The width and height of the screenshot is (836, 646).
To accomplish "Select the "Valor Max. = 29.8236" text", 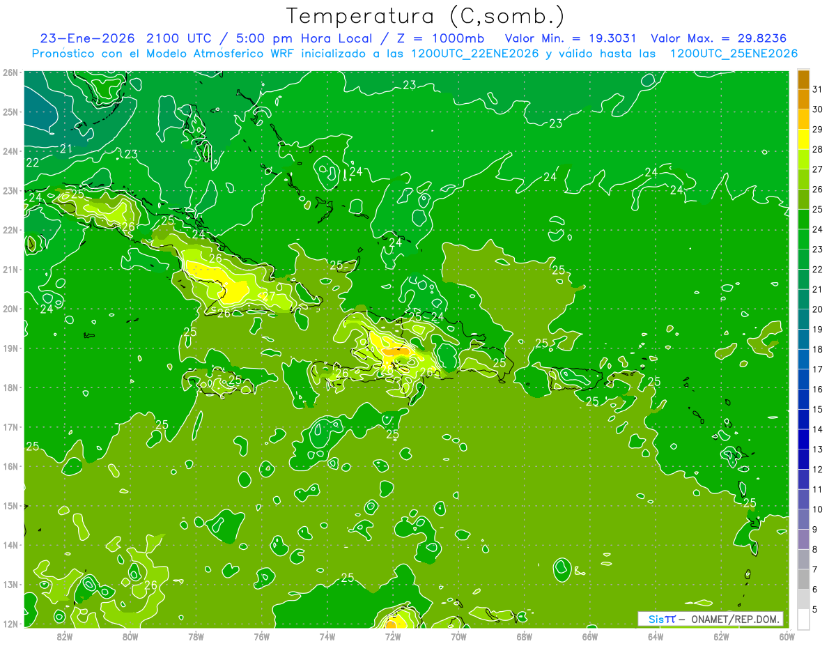I will click(719, 38).
